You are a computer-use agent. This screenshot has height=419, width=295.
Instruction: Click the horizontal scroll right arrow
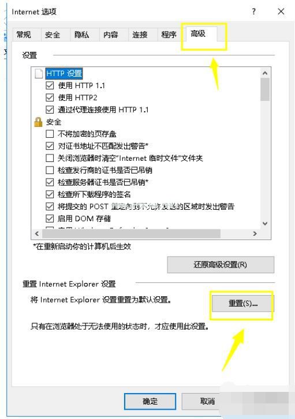point(255,234)
